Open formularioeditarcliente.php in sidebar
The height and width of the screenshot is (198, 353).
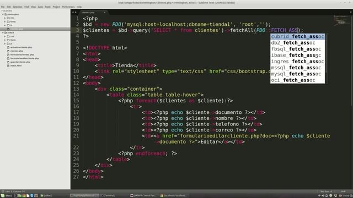tap(24, 58)
